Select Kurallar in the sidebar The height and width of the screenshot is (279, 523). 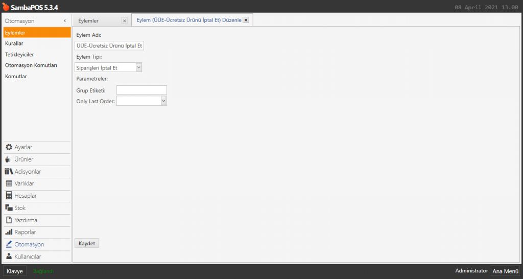coord(14,43)
